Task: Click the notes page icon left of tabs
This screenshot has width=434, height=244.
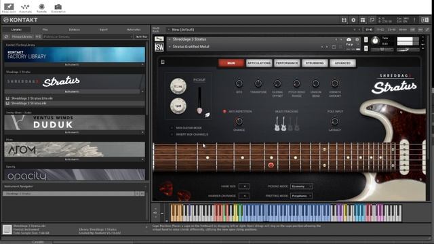Action: click(163, 62)
